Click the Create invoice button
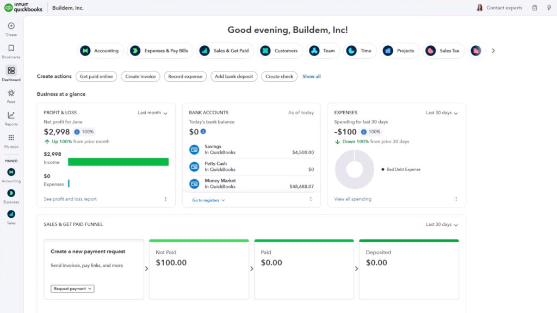Image resolution: width=557 pixels, height=313 pixels. pos(140,76)
